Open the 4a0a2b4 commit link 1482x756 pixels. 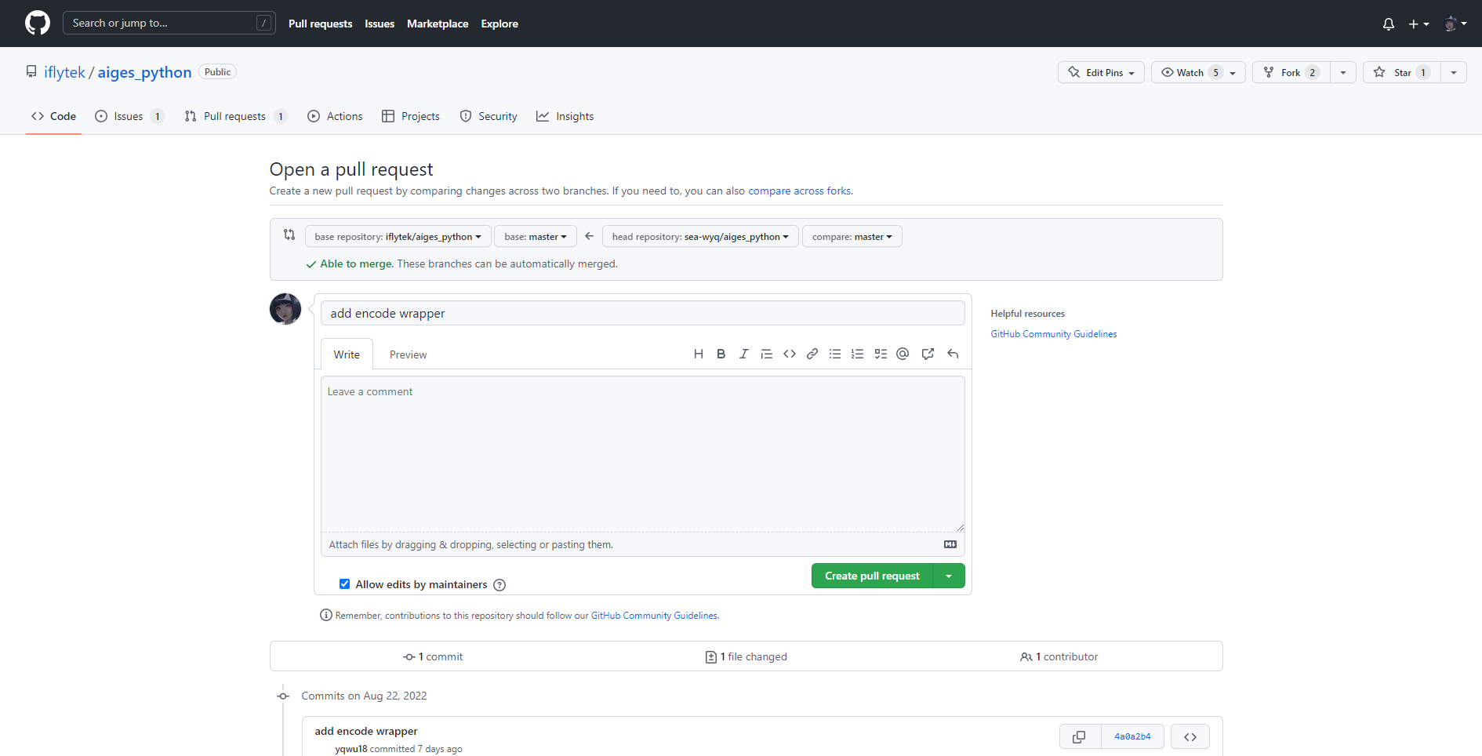pyautogui.click(x=1132, y=737)
